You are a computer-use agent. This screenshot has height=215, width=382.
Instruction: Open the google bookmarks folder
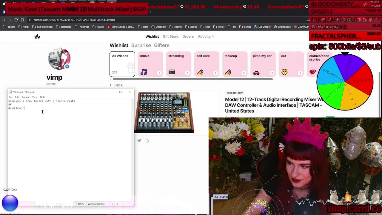[9, 27]
